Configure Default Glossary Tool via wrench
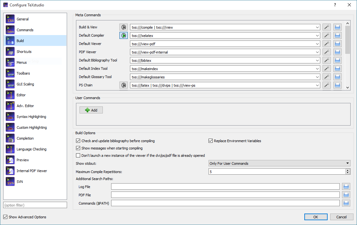The image size is (357, 225). pyautogui.click(x=327, y=77)
